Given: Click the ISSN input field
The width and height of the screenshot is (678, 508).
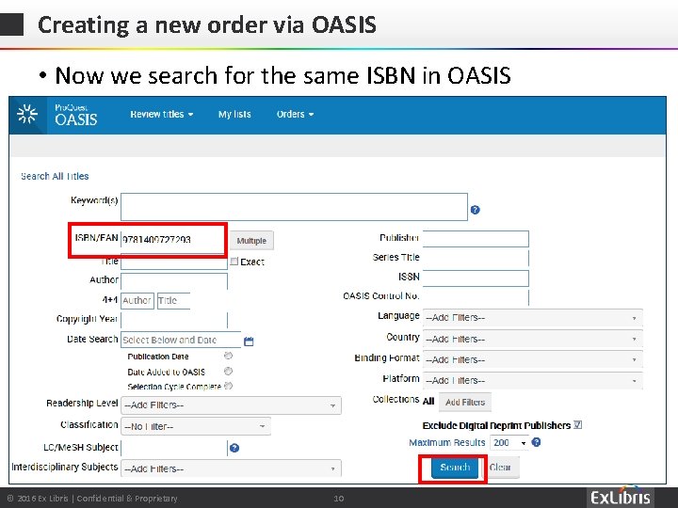Looking at the screenshot, I should [476, 278].
